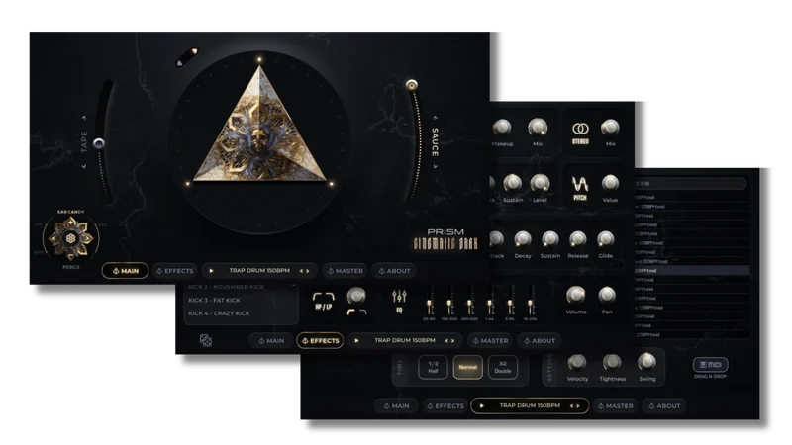Toggle the STEREO module icon

[x=580, y=133]
